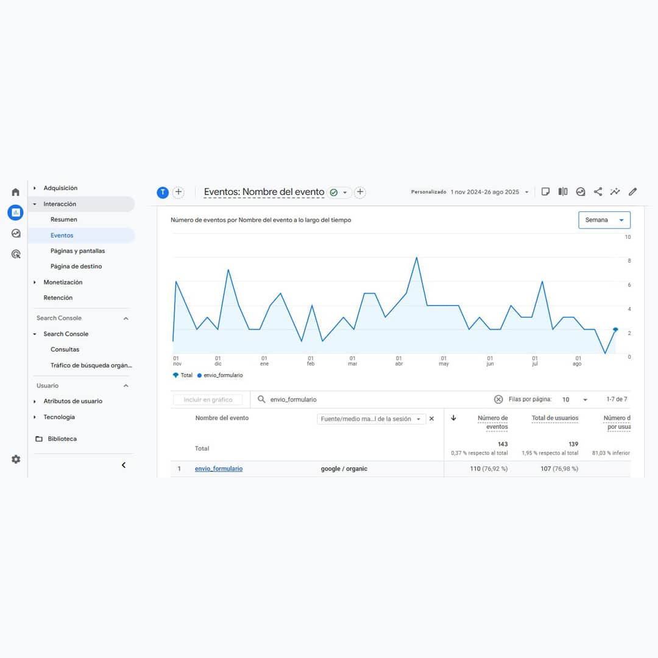
Task: Open the Advertising icon in left rail
Action: (16, 254)
